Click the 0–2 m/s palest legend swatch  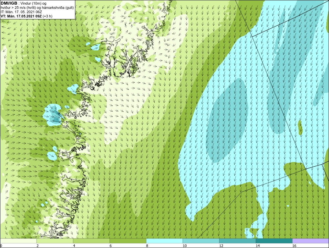tap(18, 241)
